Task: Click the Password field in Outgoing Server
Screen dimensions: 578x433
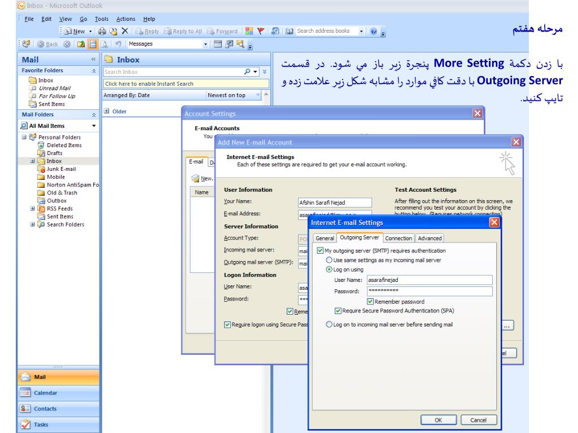Action: (430, 291)
